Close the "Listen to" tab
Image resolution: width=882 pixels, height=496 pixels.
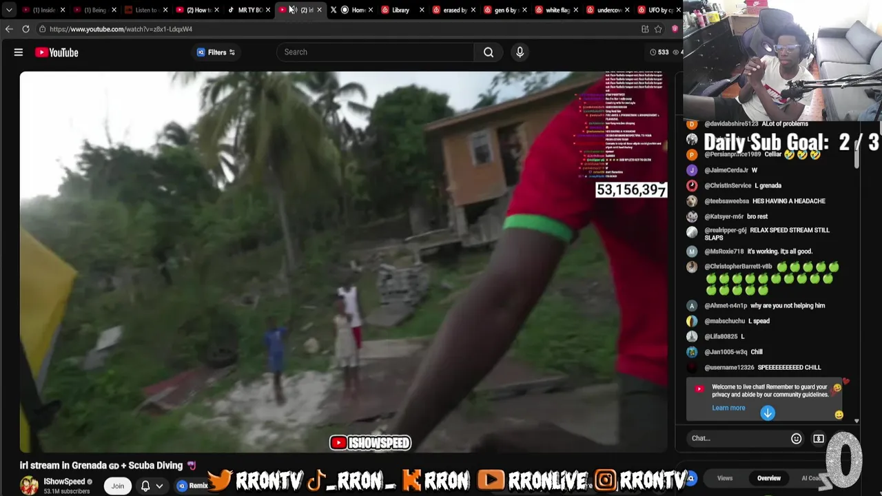click(165, 10)
